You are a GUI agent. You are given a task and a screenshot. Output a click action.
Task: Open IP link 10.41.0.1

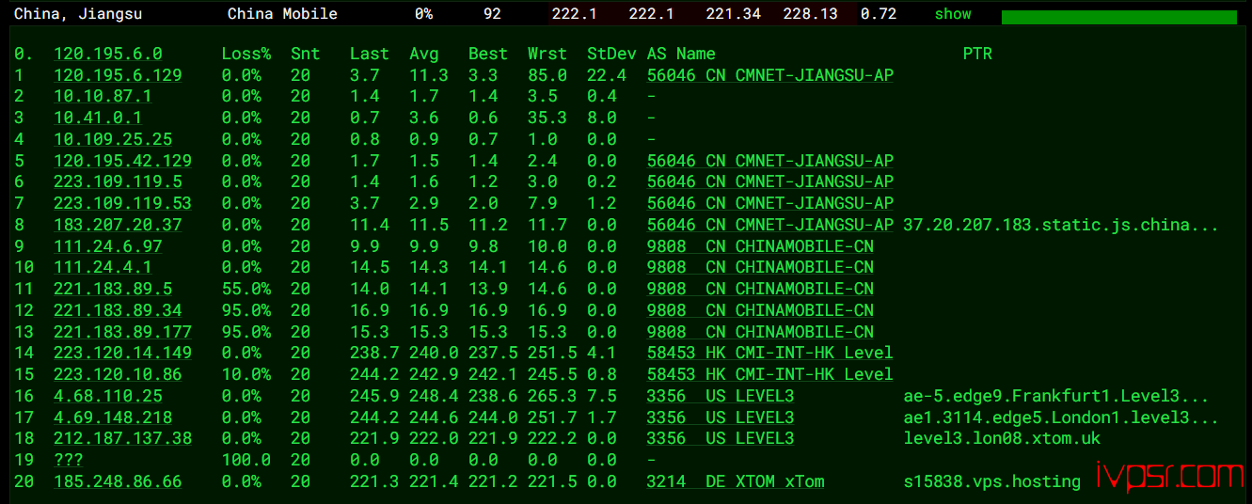[98, 118]
